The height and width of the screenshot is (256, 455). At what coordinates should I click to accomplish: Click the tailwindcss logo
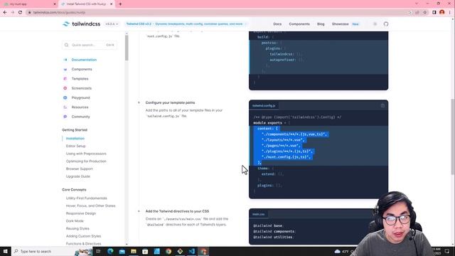81,24
